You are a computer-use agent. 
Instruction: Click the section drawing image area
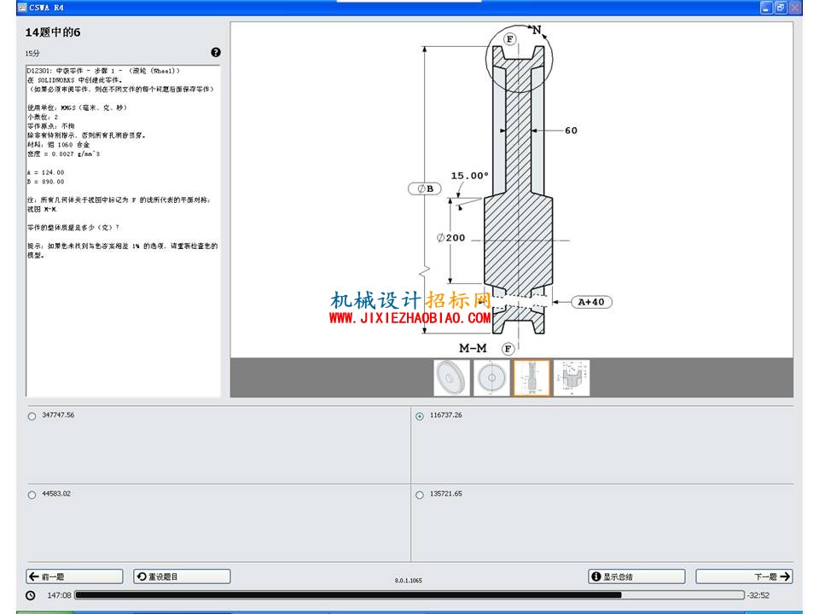pos(511,189)
